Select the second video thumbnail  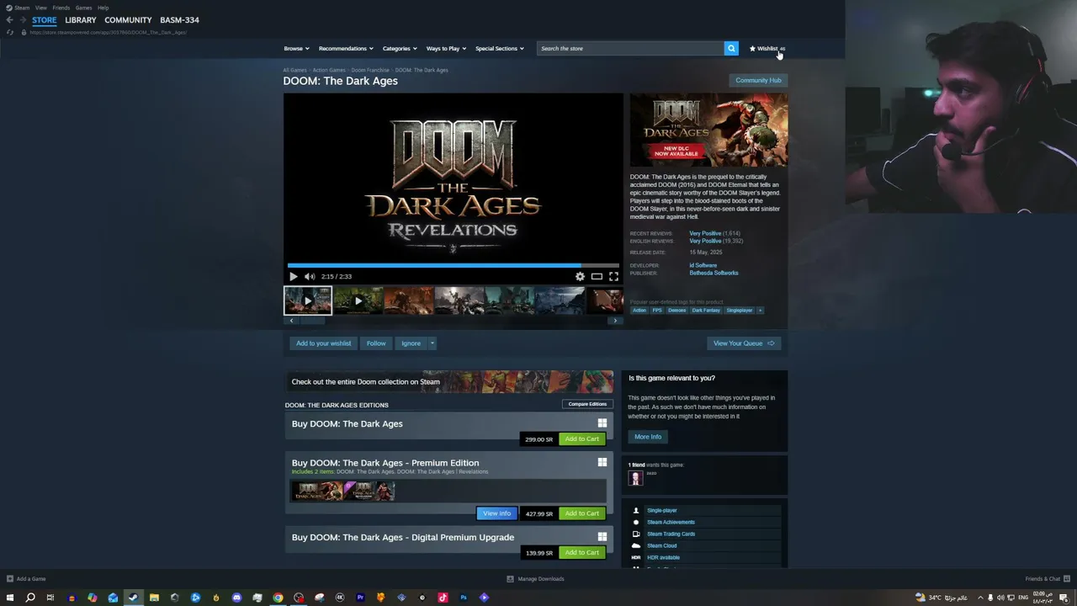tap(358, 300)
